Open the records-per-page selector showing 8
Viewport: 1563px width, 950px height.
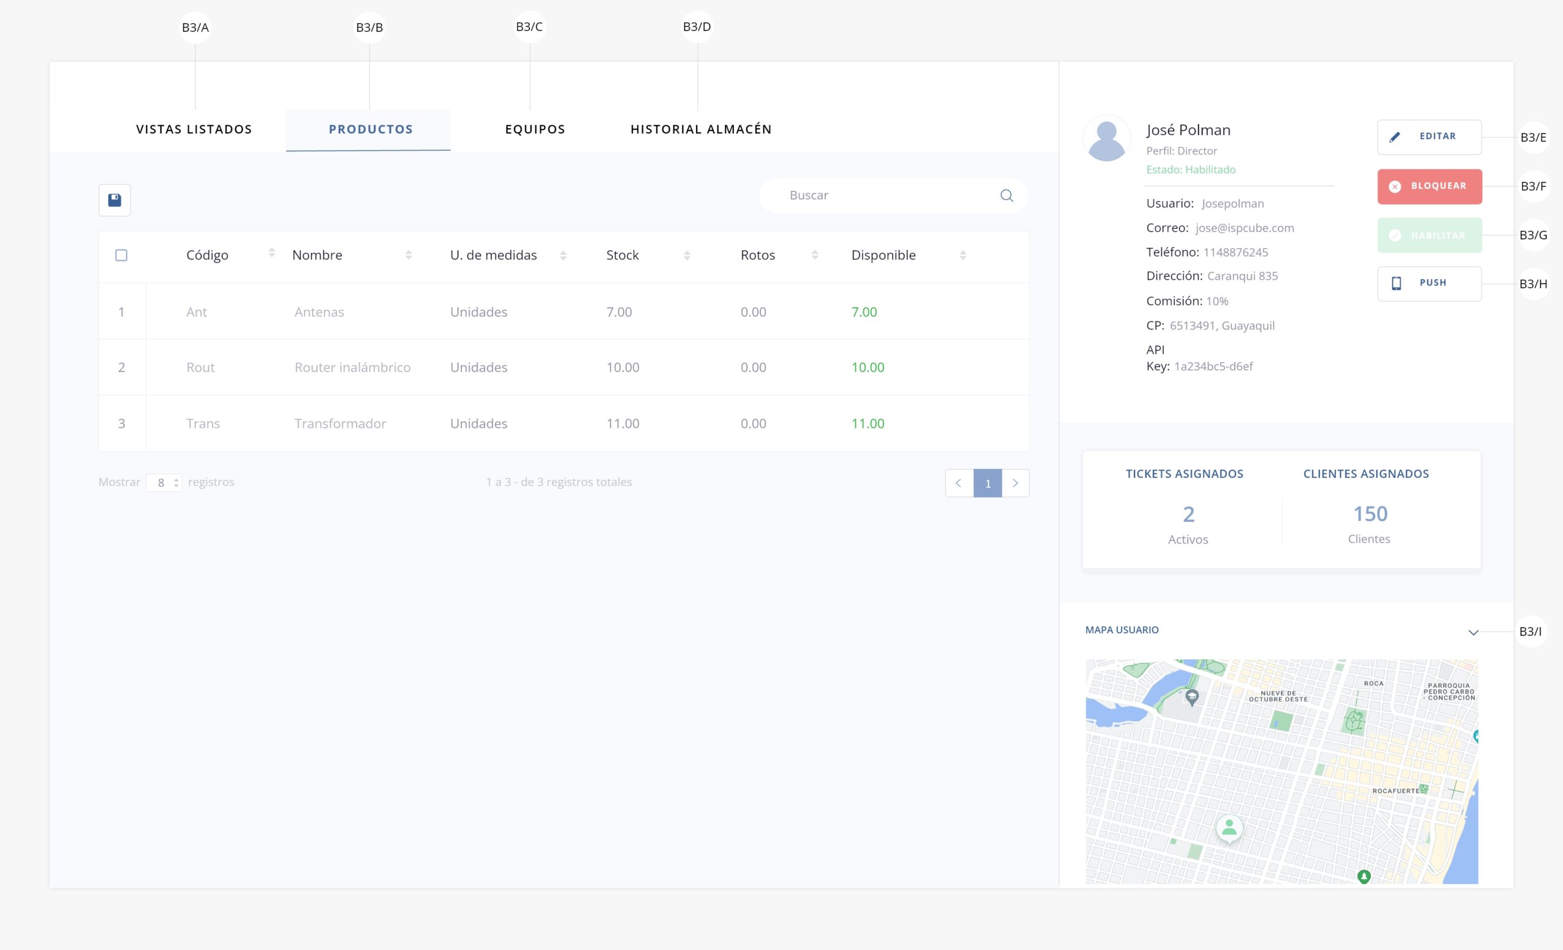tap(164, 482)
